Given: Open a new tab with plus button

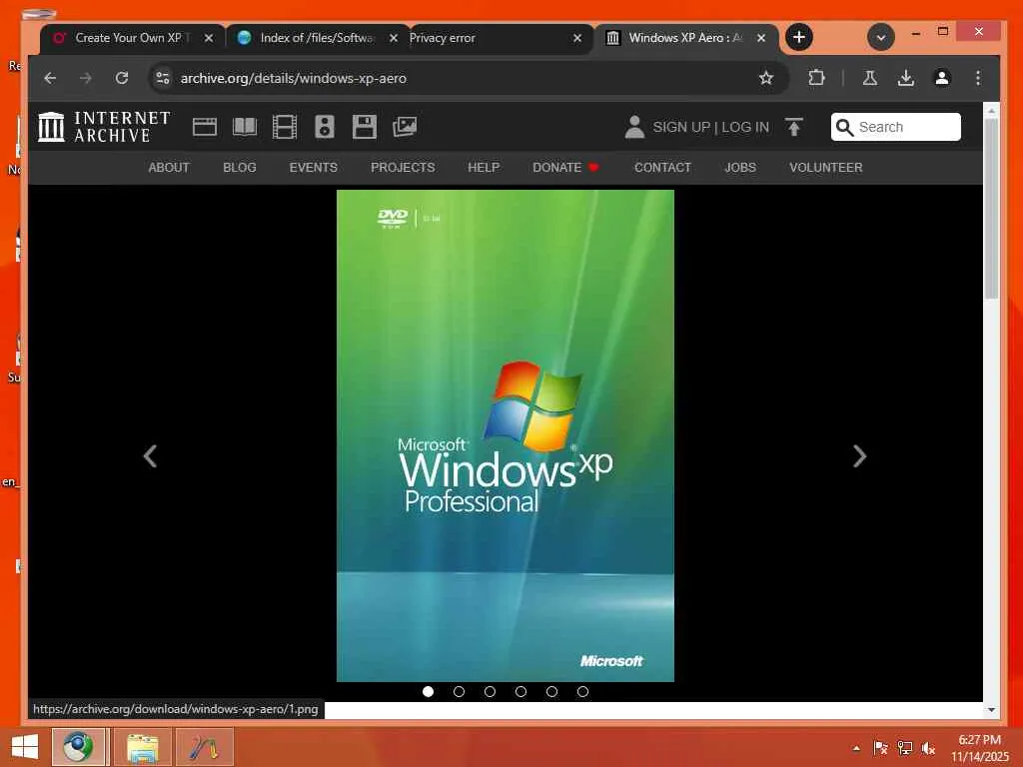Looking at the screenshot, I should pyautogui.click(x=799, y=37).
